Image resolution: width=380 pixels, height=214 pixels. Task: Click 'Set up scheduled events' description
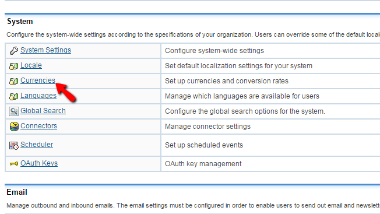coord(204,145)
